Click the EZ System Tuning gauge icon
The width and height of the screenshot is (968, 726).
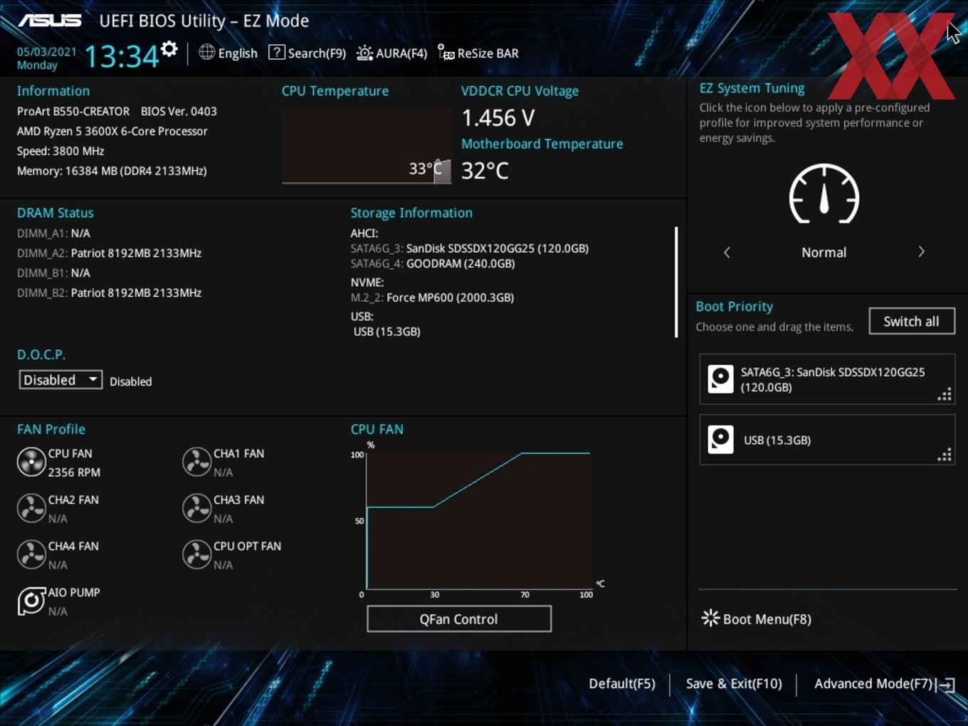click(824, 194)
